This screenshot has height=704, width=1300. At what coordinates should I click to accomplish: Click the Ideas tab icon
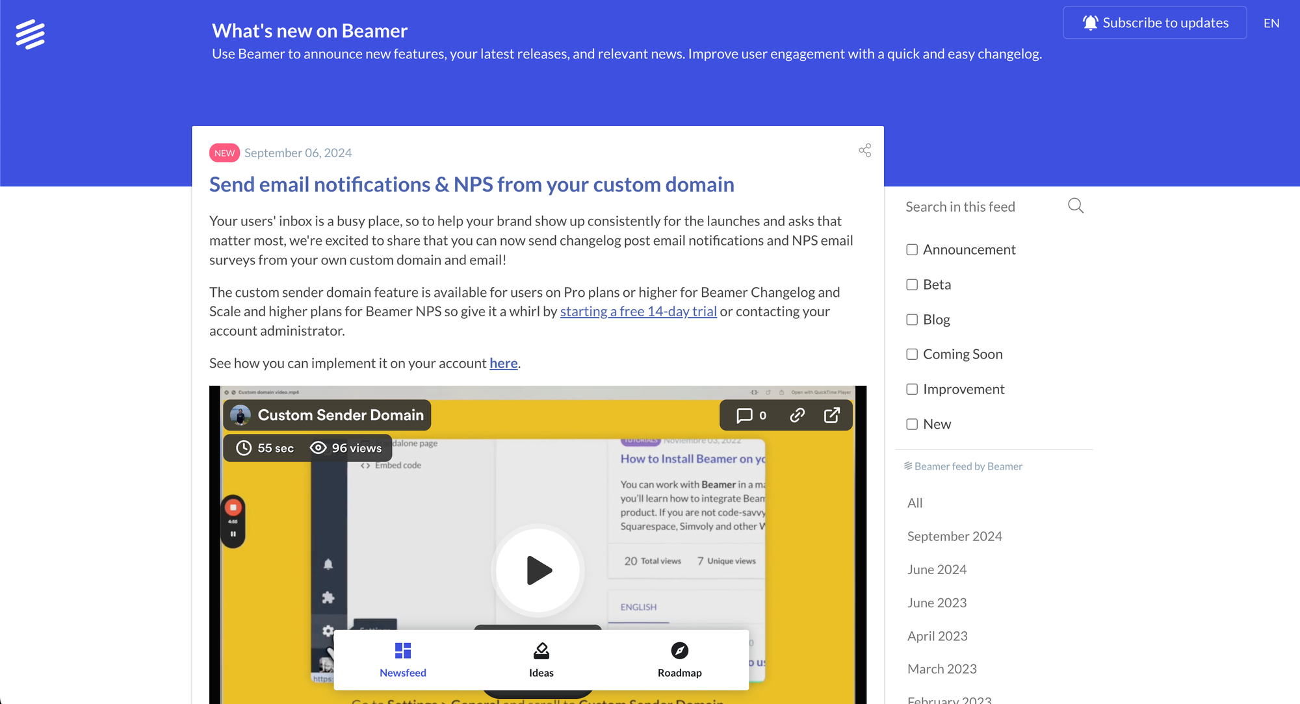[x=541, y=651]
